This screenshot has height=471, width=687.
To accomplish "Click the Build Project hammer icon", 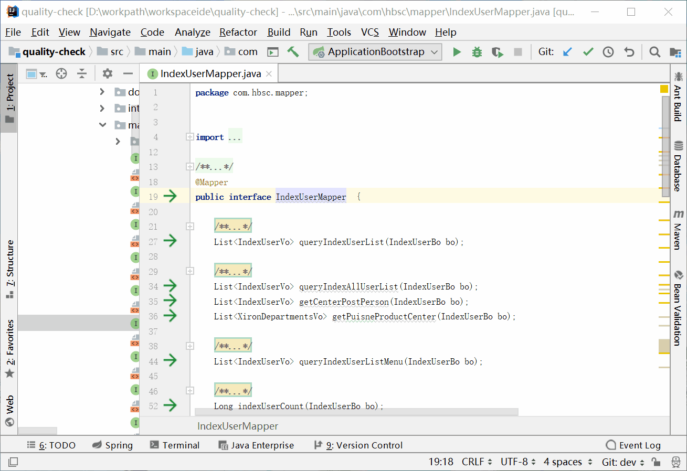I will coord(293,52).
